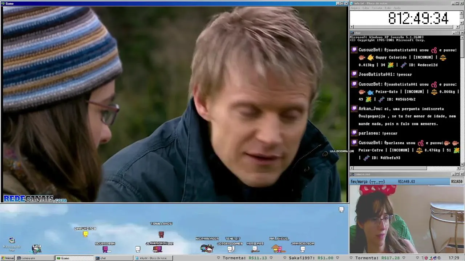465x261 pixels.
Task: Close the chat console window
Action: click(x=462, y=33)
